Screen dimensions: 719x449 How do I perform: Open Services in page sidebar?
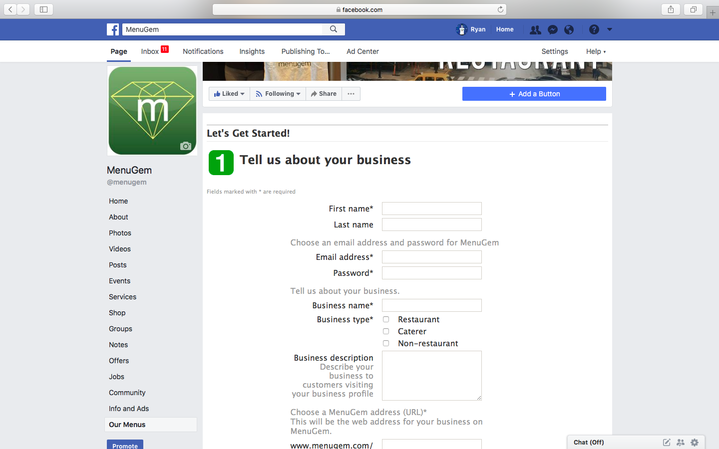click(x=122, y=297)
